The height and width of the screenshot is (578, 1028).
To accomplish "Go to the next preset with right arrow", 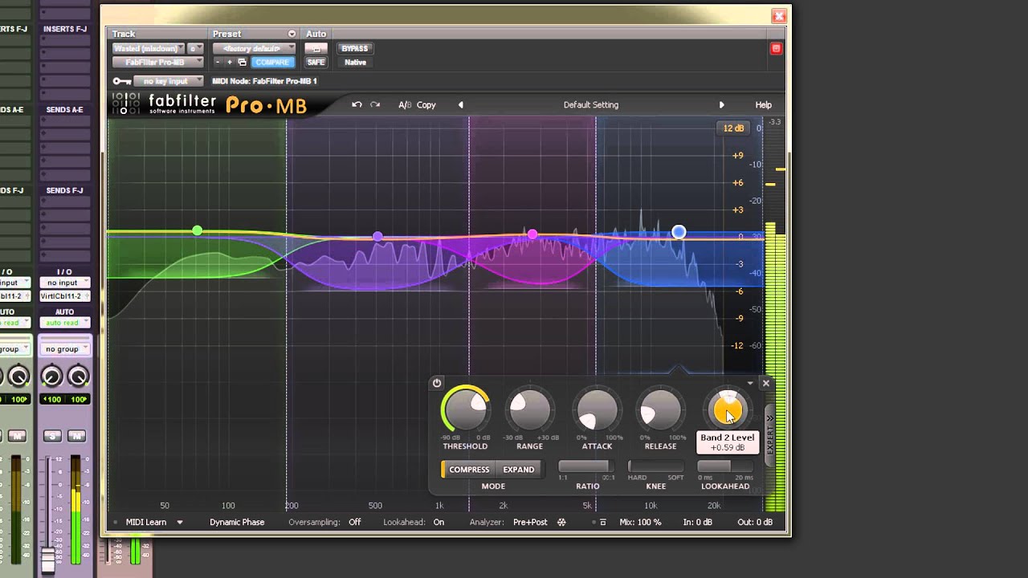I will tap(721, 105).
